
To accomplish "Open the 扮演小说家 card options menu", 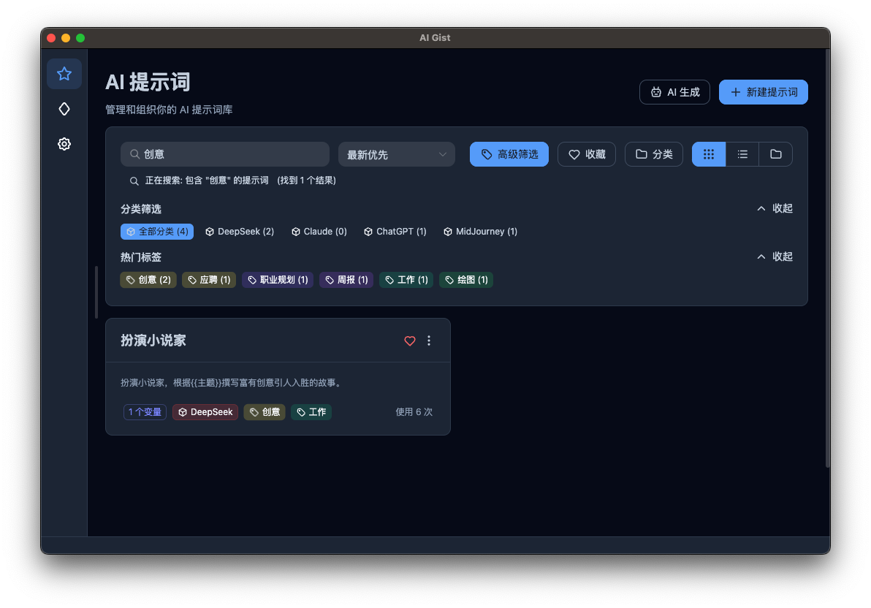I will [x=429, y=341].
